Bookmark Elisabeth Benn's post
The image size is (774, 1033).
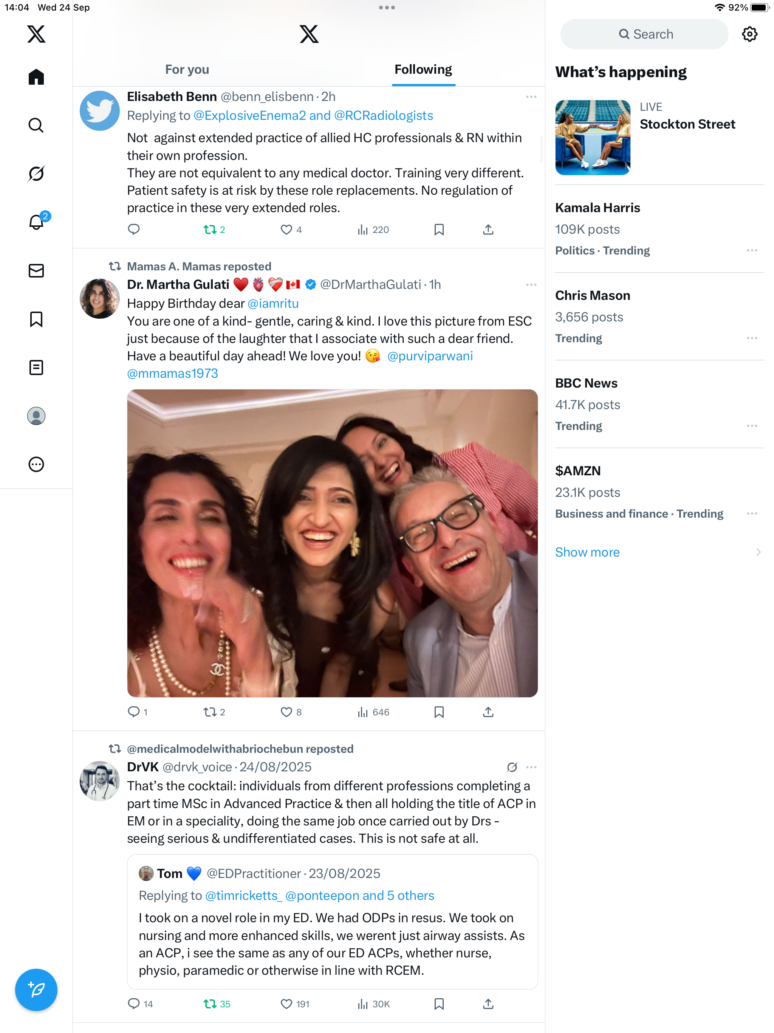click(439, 229)
